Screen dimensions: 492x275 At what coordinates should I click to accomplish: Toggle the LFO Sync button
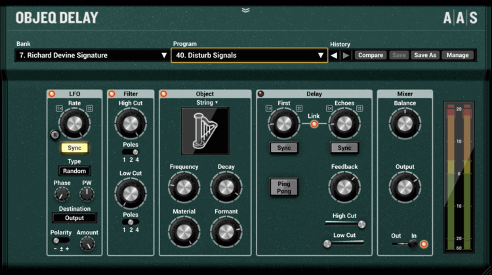74,148
